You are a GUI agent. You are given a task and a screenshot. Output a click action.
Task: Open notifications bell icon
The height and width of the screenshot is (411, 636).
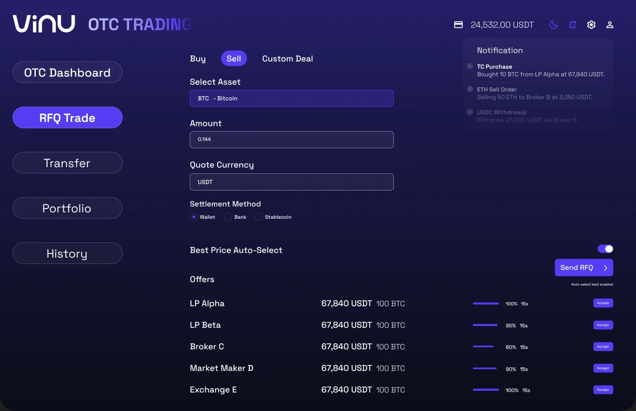tap(572, 25)
